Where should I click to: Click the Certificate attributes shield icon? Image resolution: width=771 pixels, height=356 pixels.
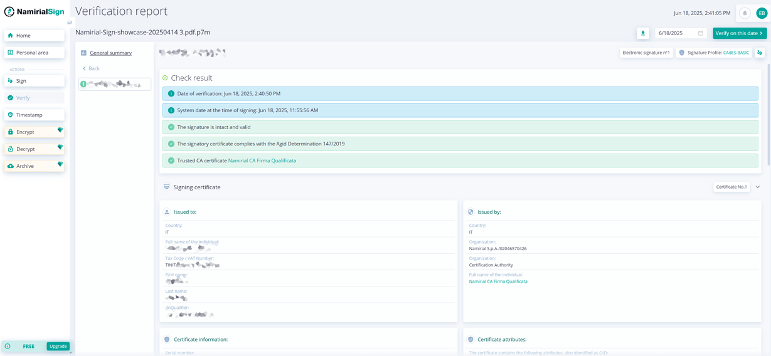(471, 339)
